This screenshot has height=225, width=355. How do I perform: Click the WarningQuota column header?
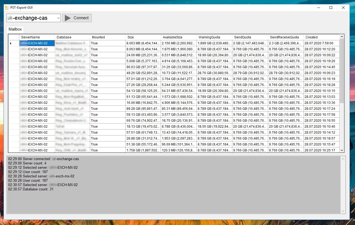[214, 37]
